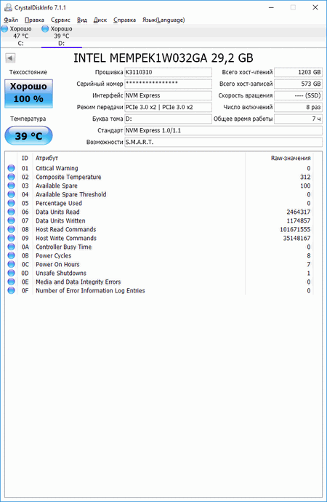327x502 pixels.
Task: Click the status orb for Data Units Written
Action: click(11, 220)
